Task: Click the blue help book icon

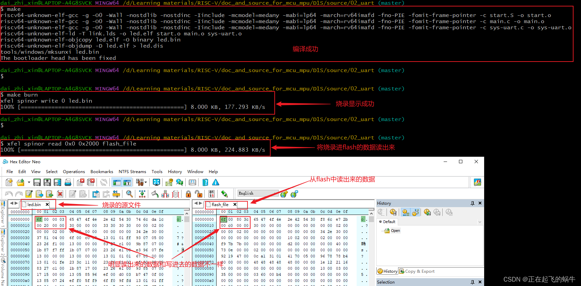Action: pyautogui.click(x=205, y=182)
